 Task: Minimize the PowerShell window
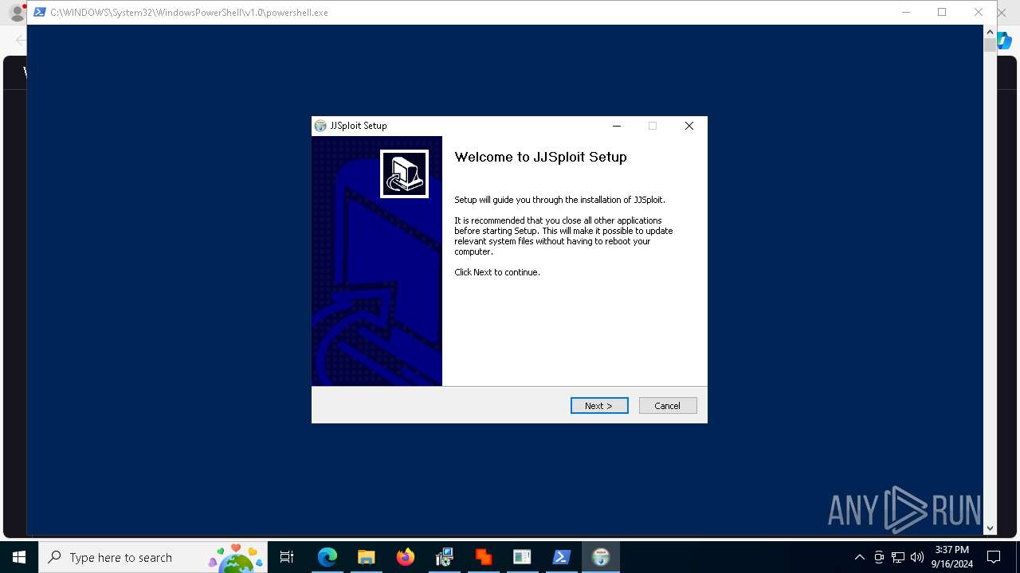[906, 12]
